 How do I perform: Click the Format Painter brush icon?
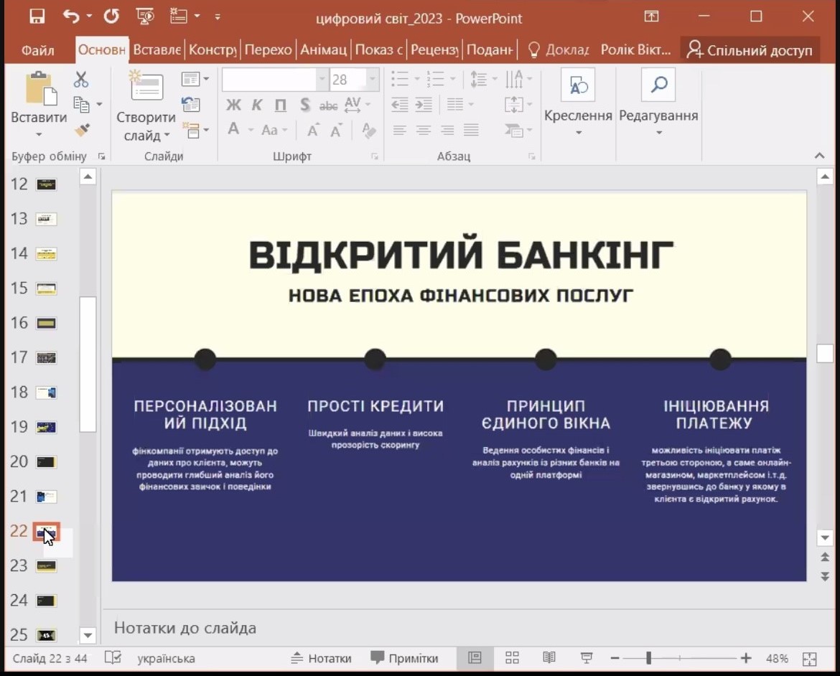click(82, 130)
